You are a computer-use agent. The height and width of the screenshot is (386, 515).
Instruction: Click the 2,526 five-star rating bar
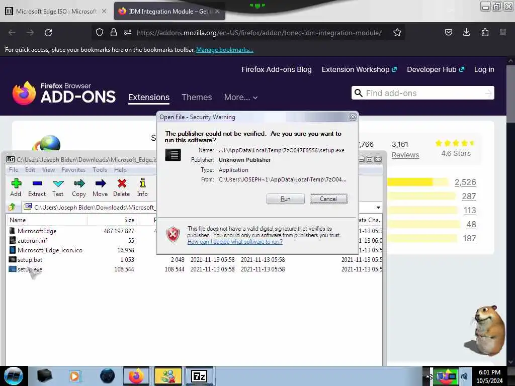click(x=417, y=182)
